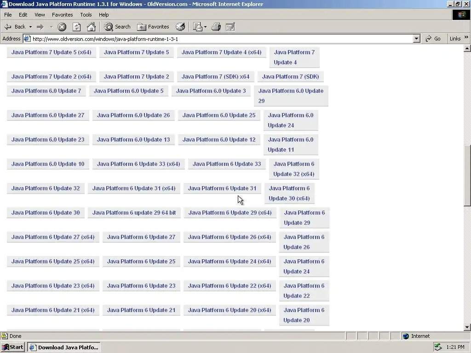Screen dimensions: 471x353
Task: Open Java Platform 6.0 Update 29 link
Action: [291, 96]
